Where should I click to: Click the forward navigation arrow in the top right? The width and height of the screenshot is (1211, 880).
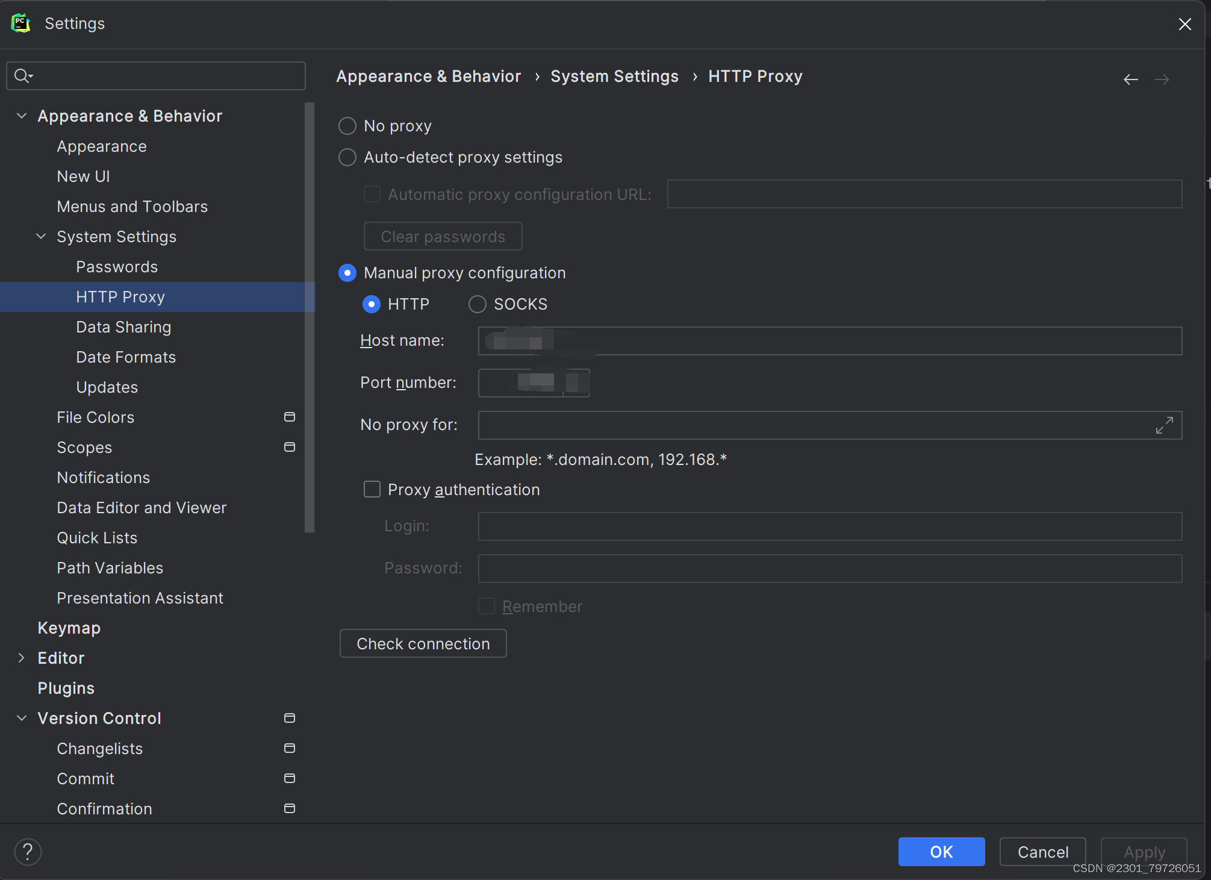pyautogui.click(x=1162, y=79)
